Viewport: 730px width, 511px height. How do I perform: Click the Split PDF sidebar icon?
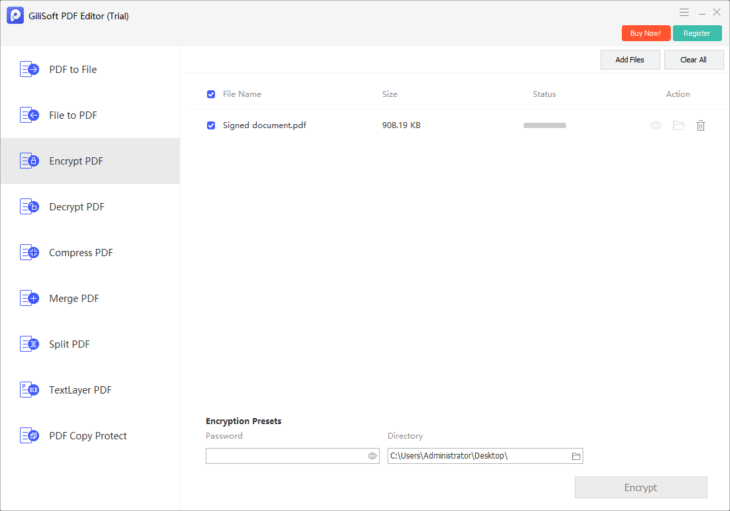tap(29, 344)
